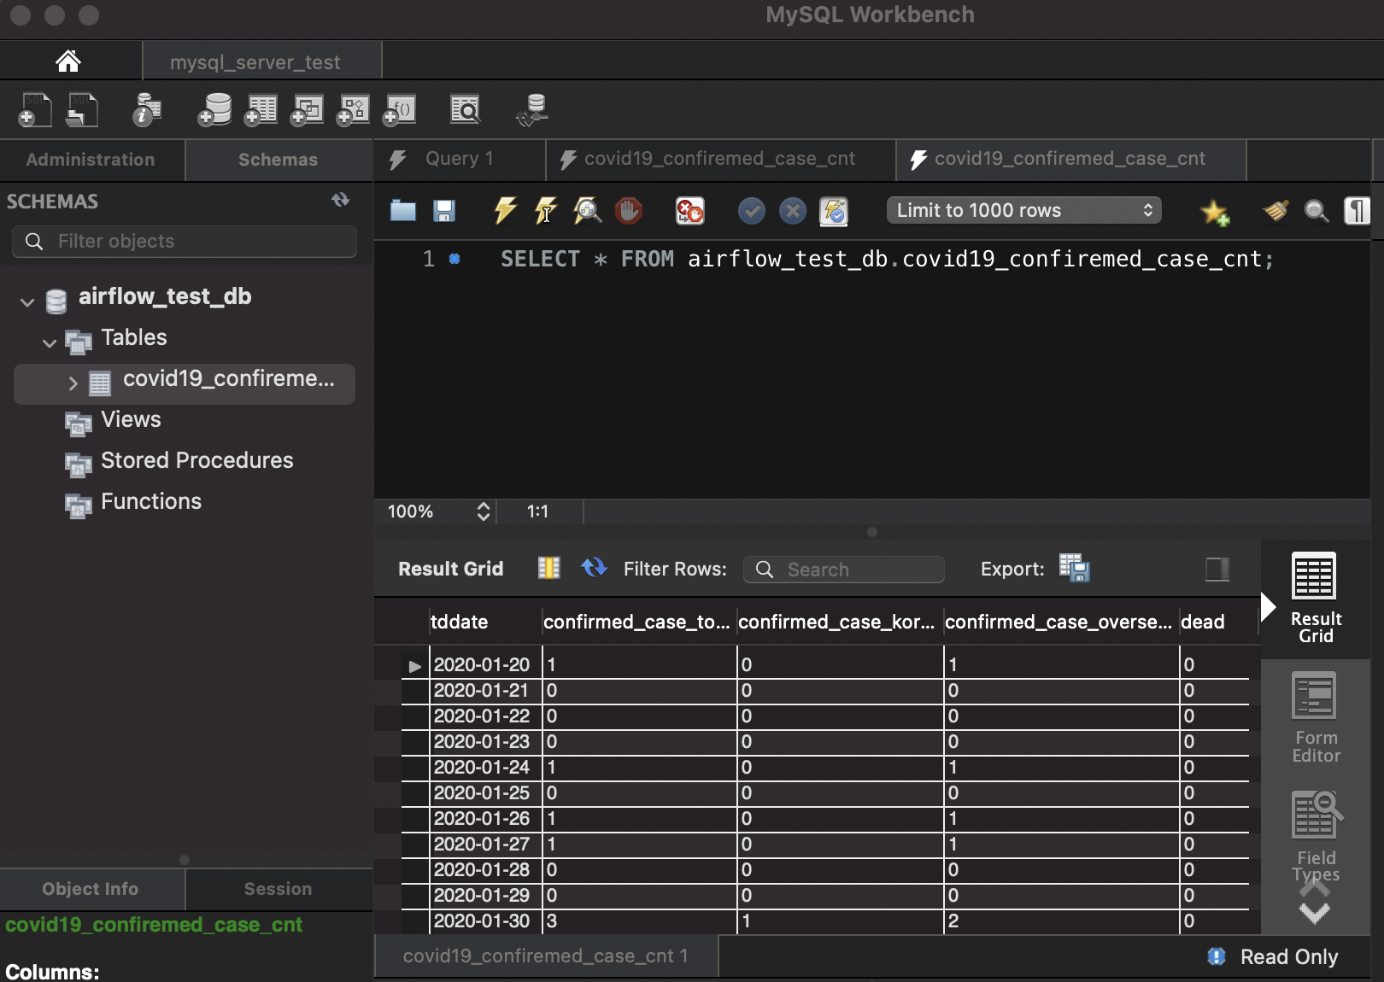The width and height of the screenshot is (1384, 982).
Task: Export recordset to external file
Action: [x=1074, y=568]
